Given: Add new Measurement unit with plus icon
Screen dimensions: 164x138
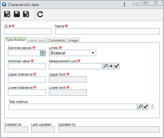Looking at the screenshot, I should (111, 66).
